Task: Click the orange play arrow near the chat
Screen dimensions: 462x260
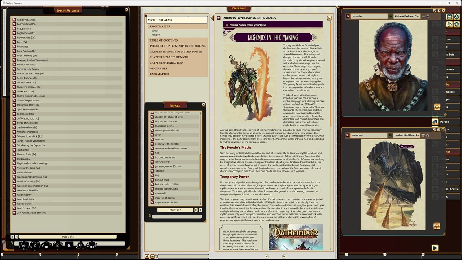Action: (x=435, y=248)
